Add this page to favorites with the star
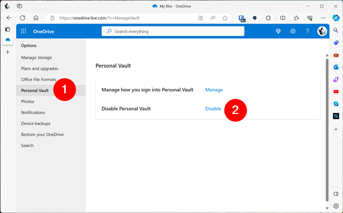343x213 pixels. click(x=225, y=18)
